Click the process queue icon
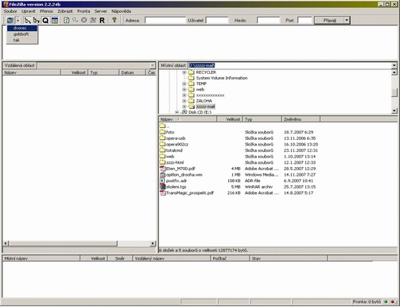The width and height of the screenshot is (400, 307). pyautogui.click(x=76, y=20)
